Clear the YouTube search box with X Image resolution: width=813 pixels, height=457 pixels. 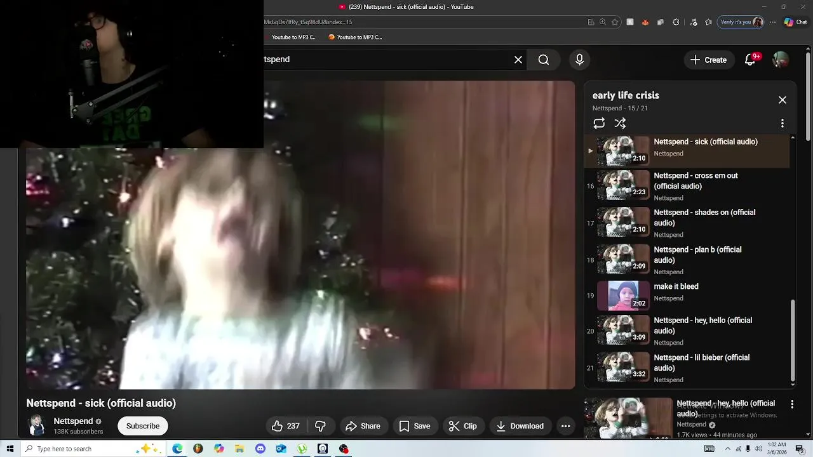coord(518,60)
